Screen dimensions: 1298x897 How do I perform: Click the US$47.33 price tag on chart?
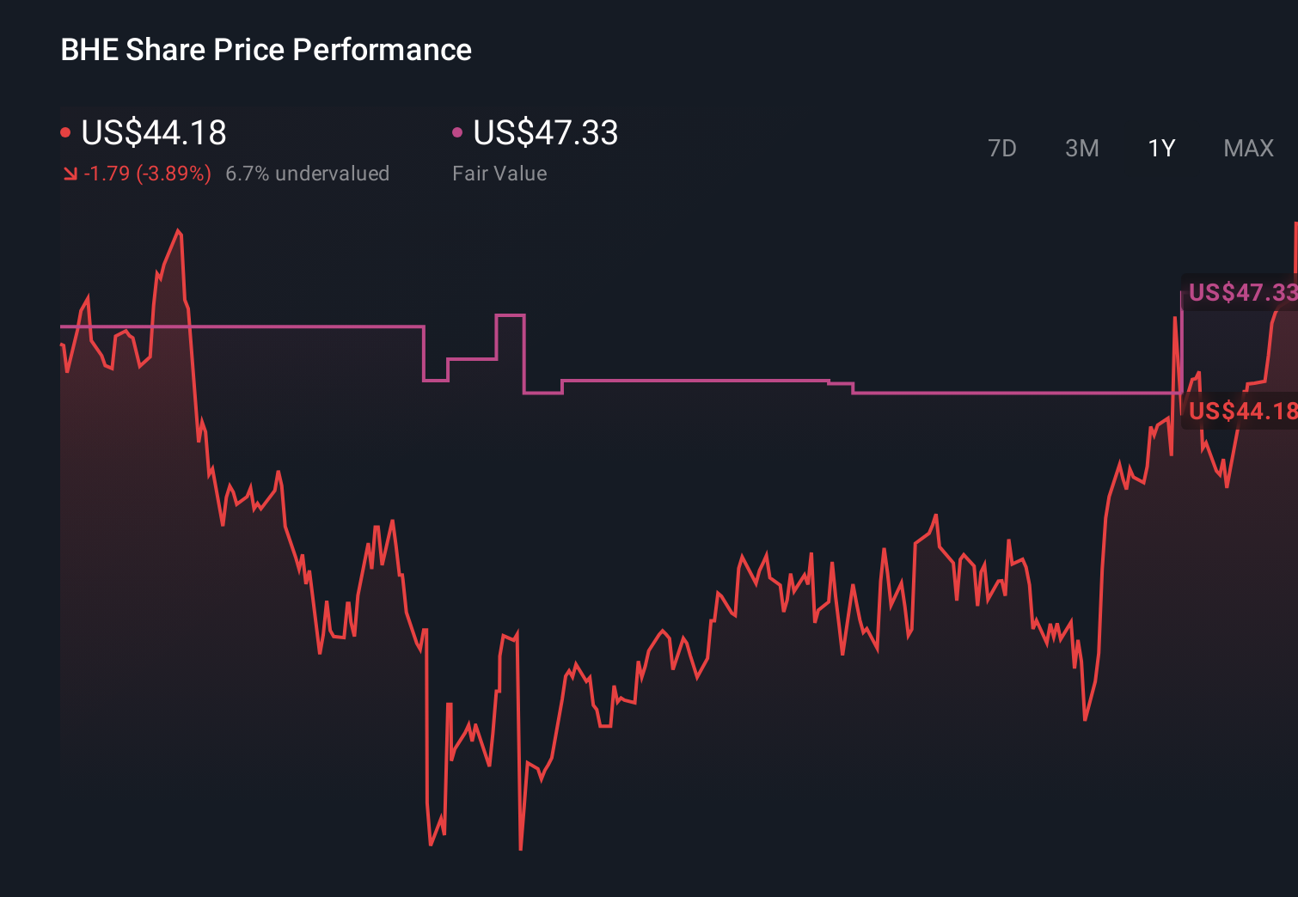pyautogui.click(x=1240, y=293)
